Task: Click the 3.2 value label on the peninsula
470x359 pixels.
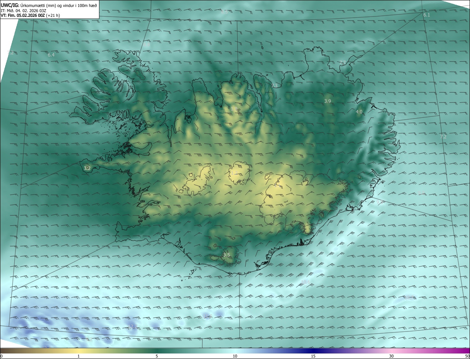Action: coord(87,168)
